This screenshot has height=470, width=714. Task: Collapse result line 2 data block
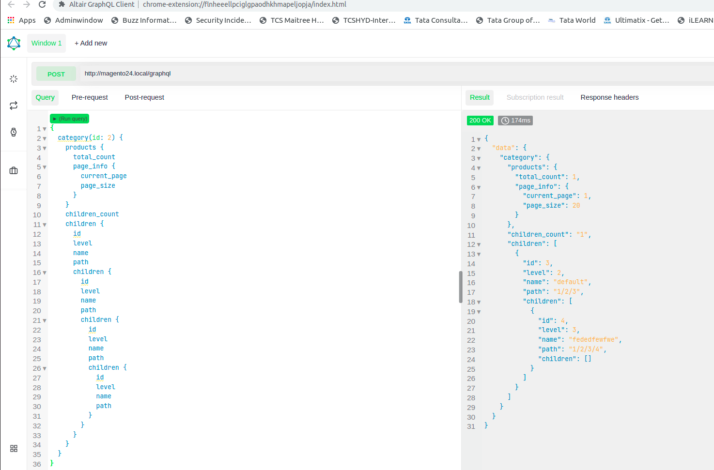(x=479, y=149)
